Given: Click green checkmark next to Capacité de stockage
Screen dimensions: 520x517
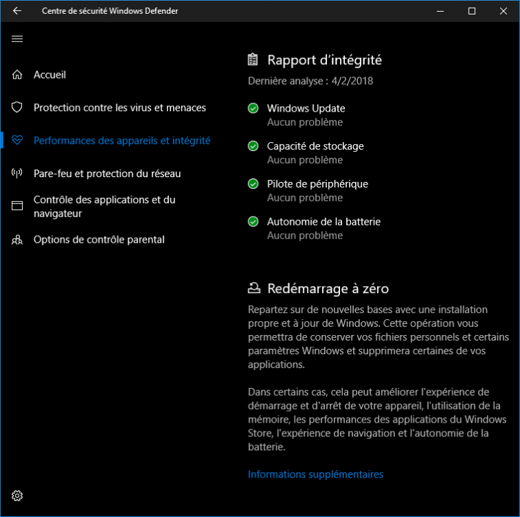Looking at the screenshot, I should (x=253, y=146).
